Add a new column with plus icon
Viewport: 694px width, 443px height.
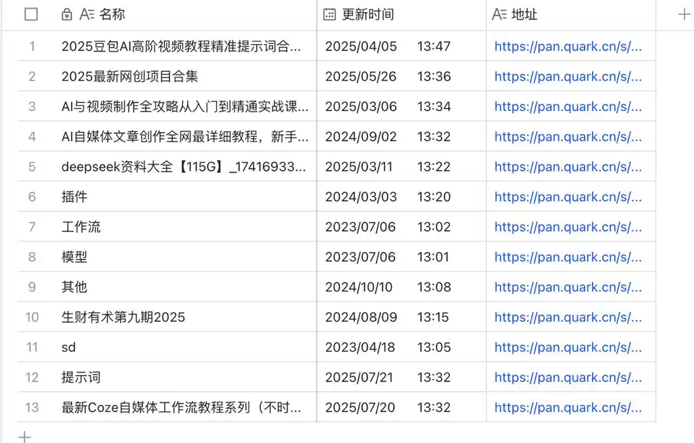point(684,14)
